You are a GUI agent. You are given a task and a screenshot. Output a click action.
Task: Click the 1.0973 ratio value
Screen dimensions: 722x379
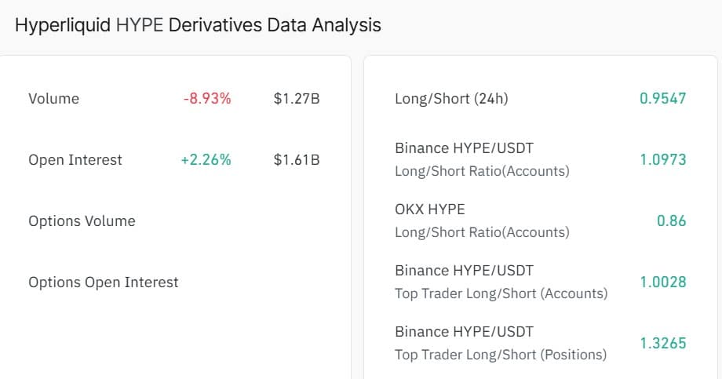pyautogui.click(x=663, y=160)
